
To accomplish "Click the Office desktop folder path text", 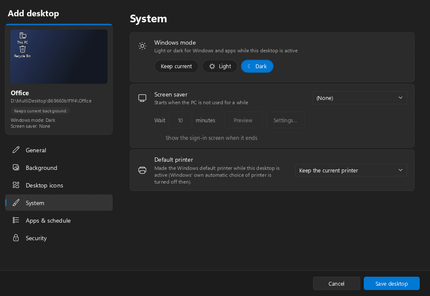I will (51, 101).
